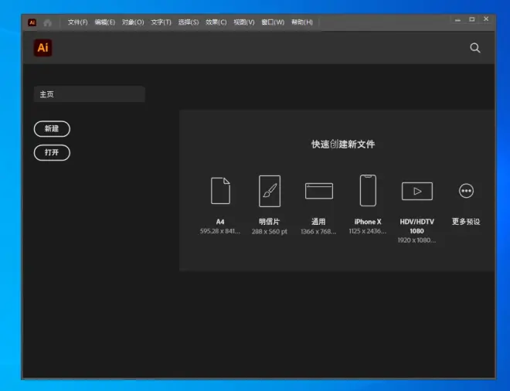
Task: Open the 窗口(W) menu
Action: pos(273,22)
